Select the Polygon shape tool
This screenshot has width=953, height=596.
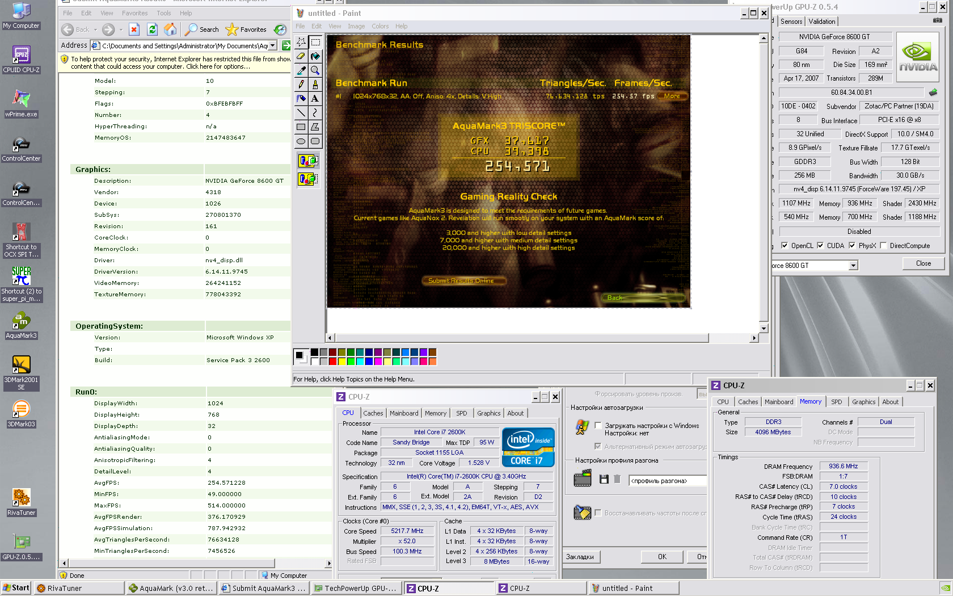click(315, 127)
